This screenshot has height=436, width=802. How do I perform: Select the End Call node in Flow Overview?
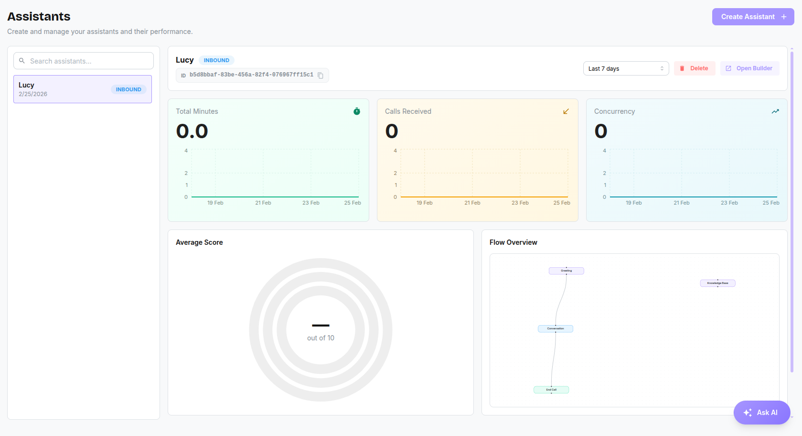tap(551, 390)
